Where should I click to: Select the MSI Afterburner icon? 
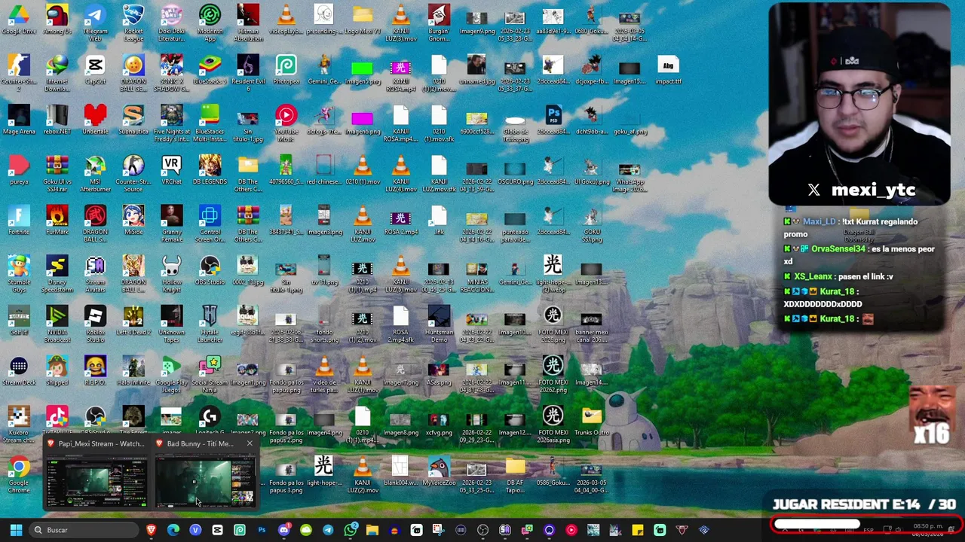(95, 174)
